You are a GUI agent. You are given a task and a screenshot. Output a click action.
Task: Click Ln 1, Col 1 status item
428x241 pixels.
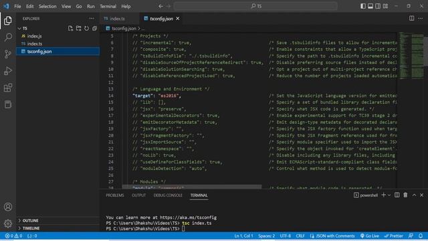243,236
